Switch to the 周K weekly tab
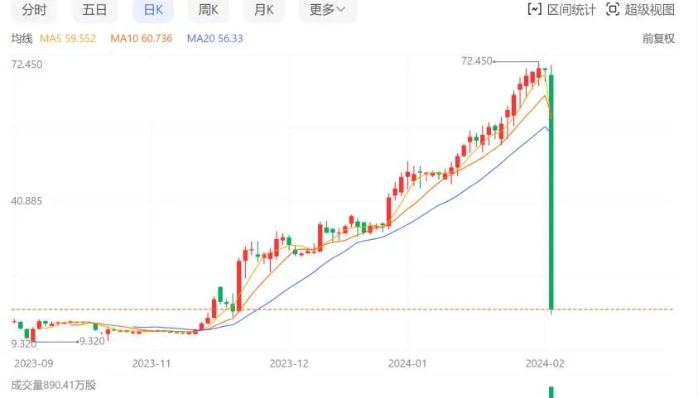This screenshot has height=398, width=698. pyautogui.click(x=208, y=10)
